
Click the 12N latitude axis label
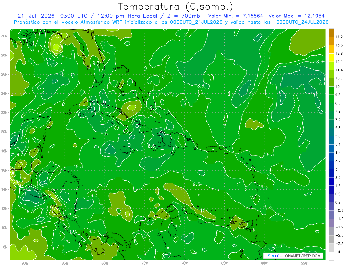(5, 209)
